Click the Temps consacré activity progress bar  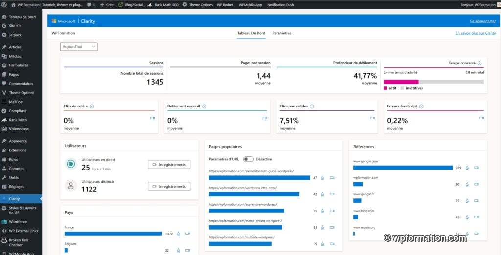point(433,82)
